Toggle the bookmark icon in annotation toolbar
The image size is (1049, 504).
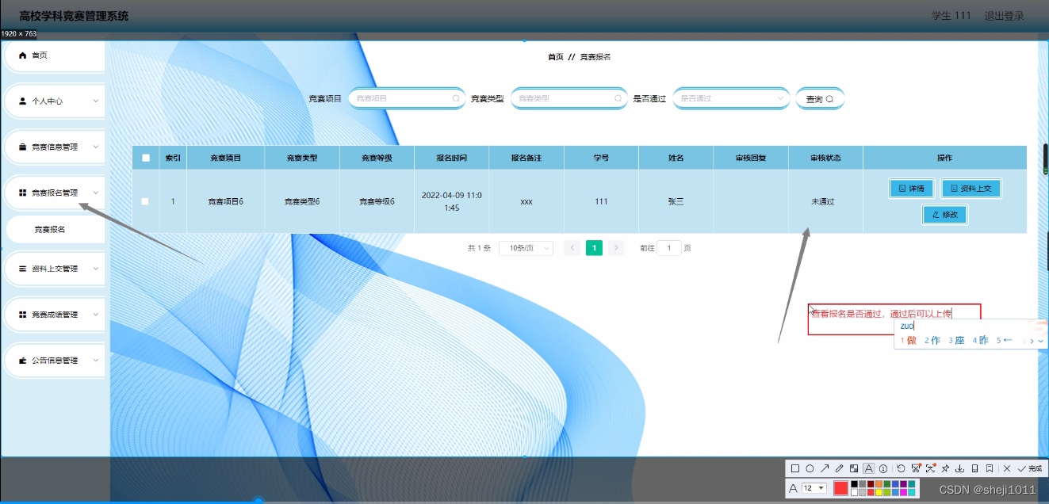pyautogui.click(x=990, y=468)
